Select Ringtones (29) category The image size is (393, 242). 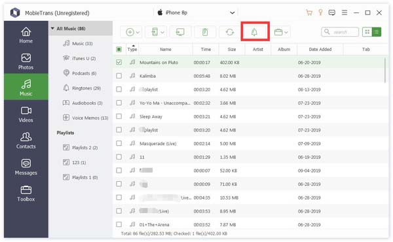point(81,88)
